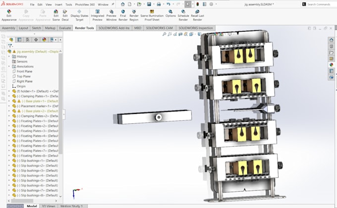
Task: Switch to the Layout tab
Action: 23,28
